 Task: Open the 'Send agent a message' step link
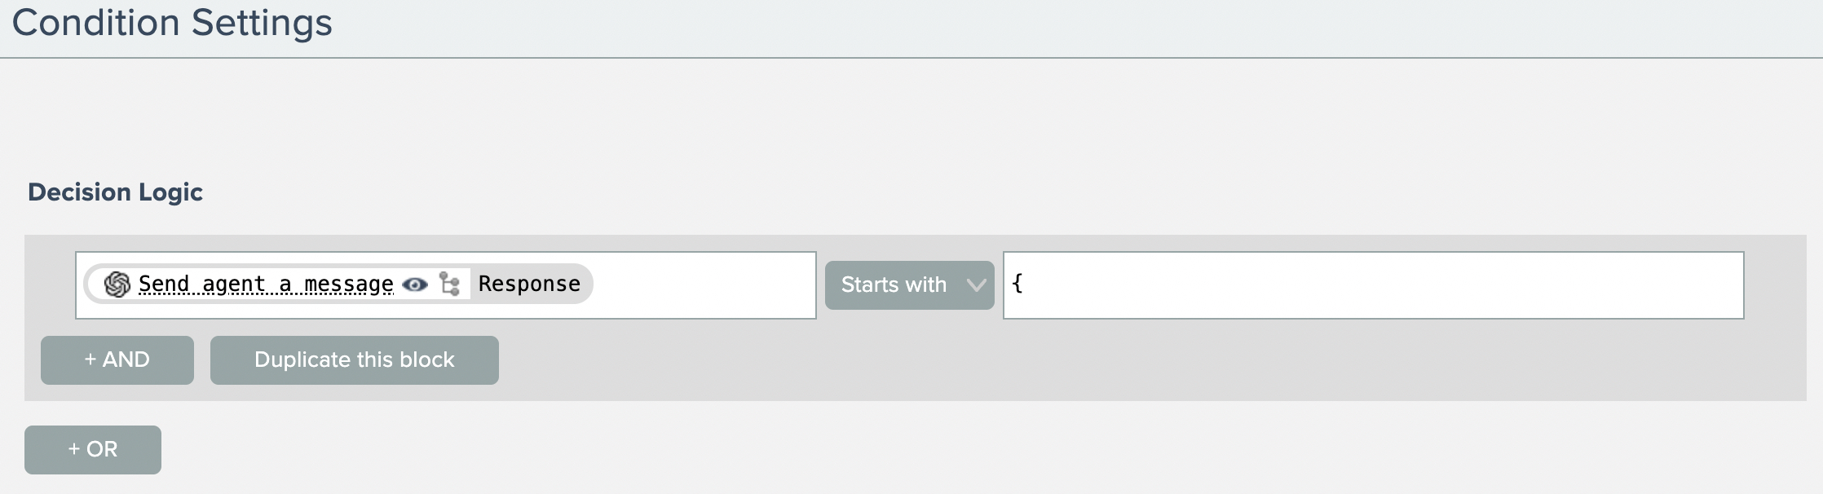click(x=265, y=284)
